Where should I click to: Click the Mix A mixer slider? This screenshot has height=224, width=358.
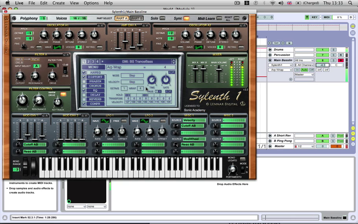coord(195,68)
